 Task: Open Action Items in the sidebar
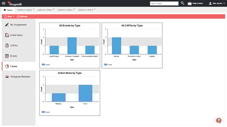pos(19,35)
